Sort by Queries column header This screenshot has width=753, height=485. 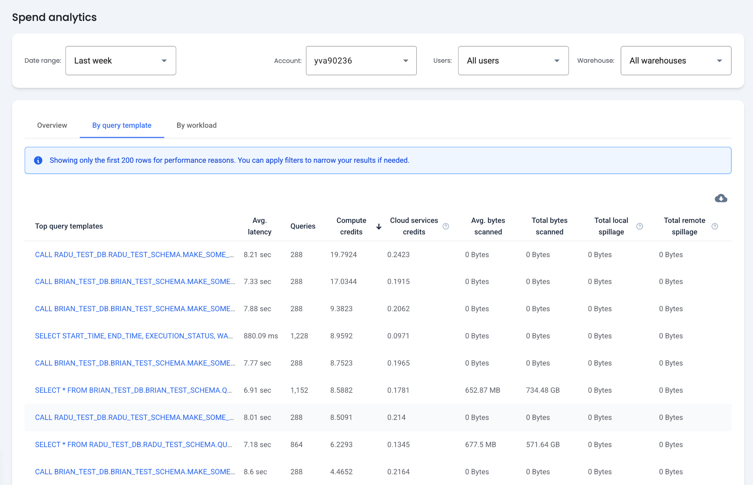click(303, 226)
